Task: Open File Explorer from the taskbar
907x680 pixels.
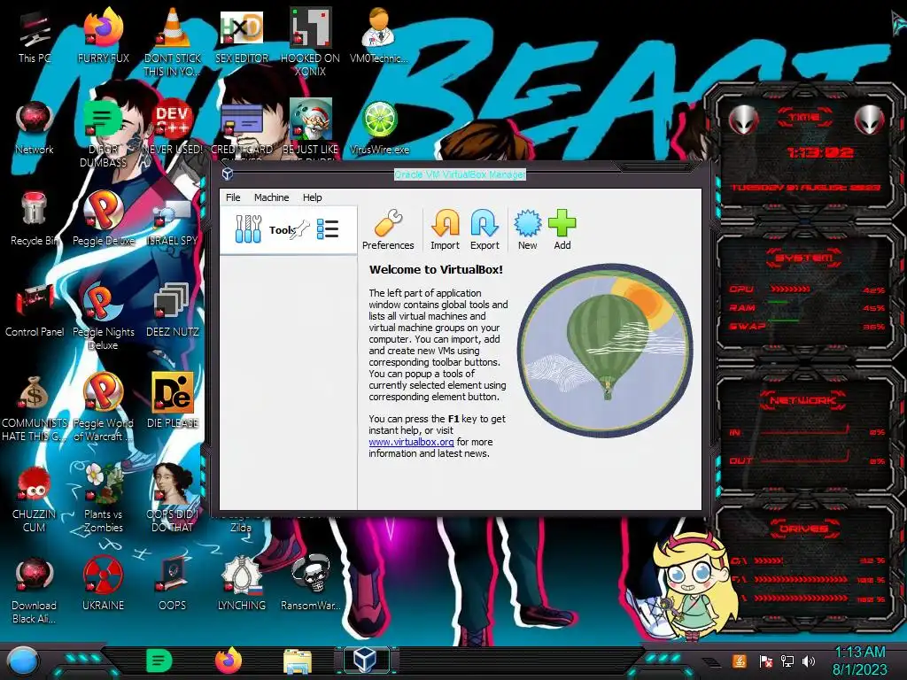Action: 298,661
